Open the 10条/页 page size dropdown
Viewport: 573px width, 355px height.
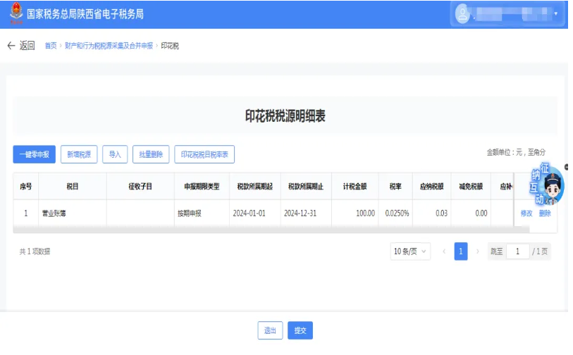coord(410,252)
